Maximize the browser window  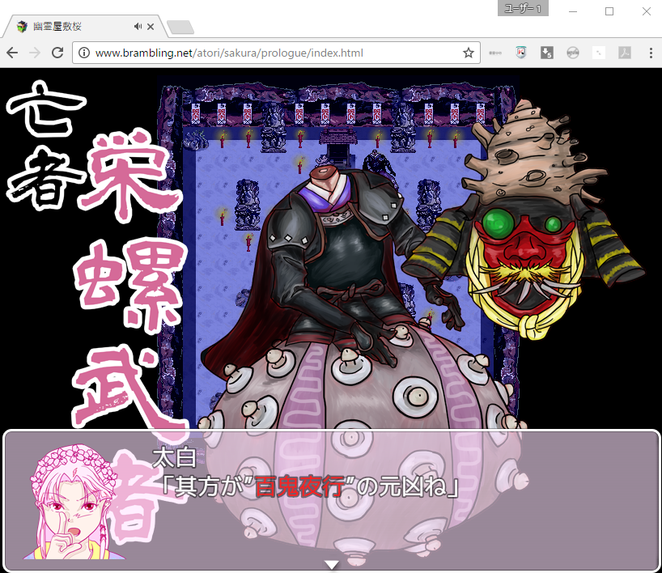(609, 11)
